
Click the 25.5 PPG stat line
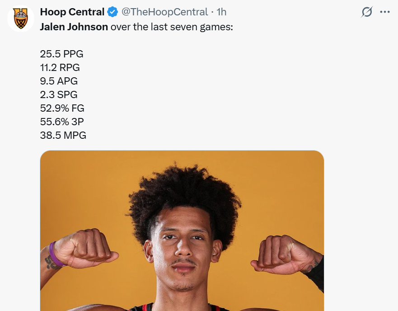coord(62,54)
